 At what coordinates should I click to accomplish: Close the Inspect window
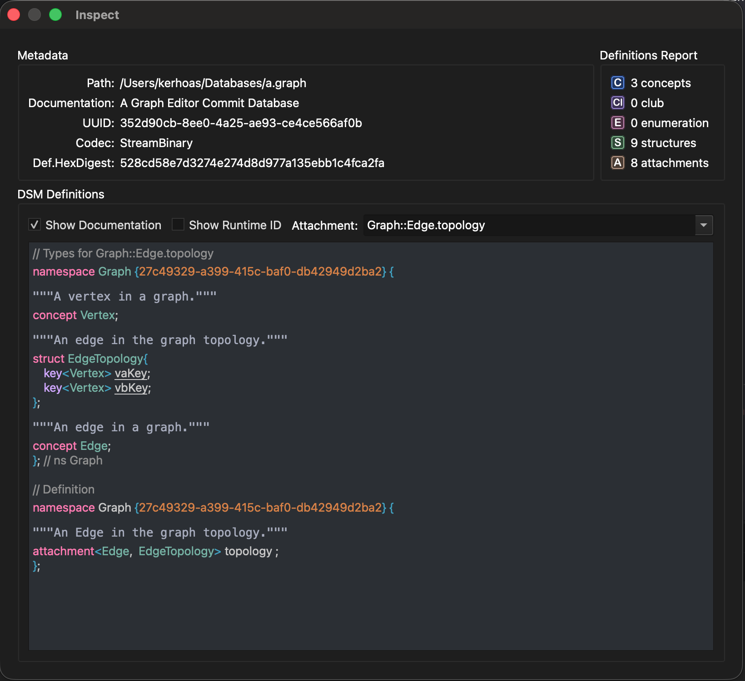pos(14,15)
